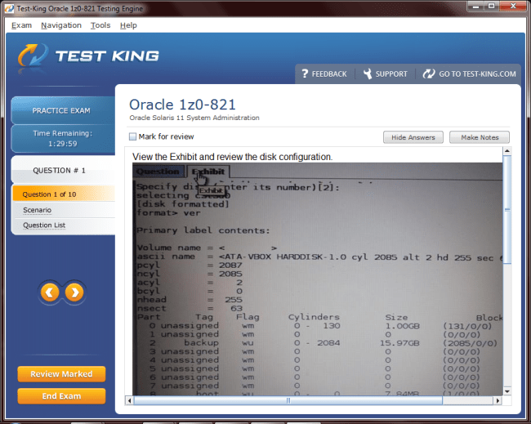Switch to the Question tab in exhibit
Screen dimensions: 531x424
pyautogui.click(x=158, y=172)
